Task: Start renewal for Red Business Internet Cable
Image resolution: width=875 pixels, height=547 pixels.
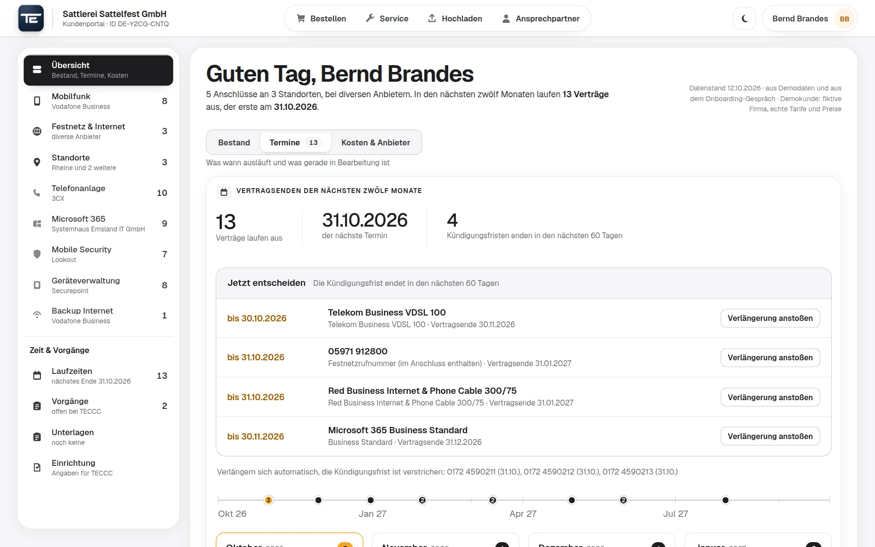Action: click(770, 397)
